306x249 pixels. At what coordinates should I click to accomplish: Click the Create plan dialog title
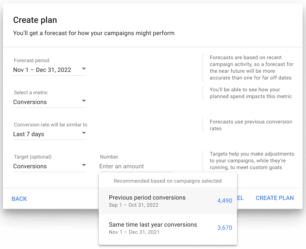click(x=35, y=20)
